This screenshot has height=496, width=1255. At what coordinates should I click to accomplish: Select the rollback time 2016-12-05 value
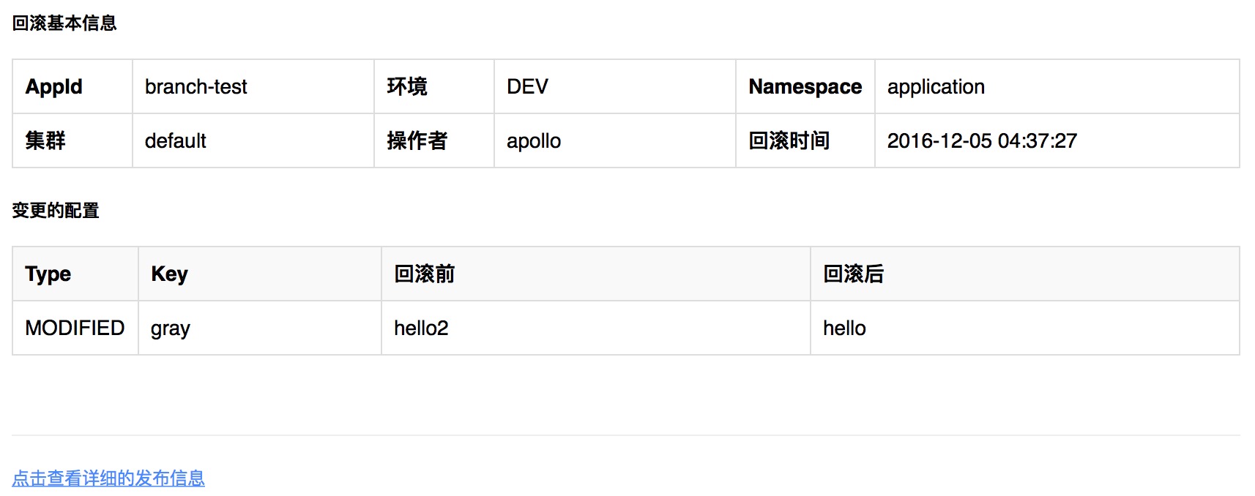click(982, 141)
